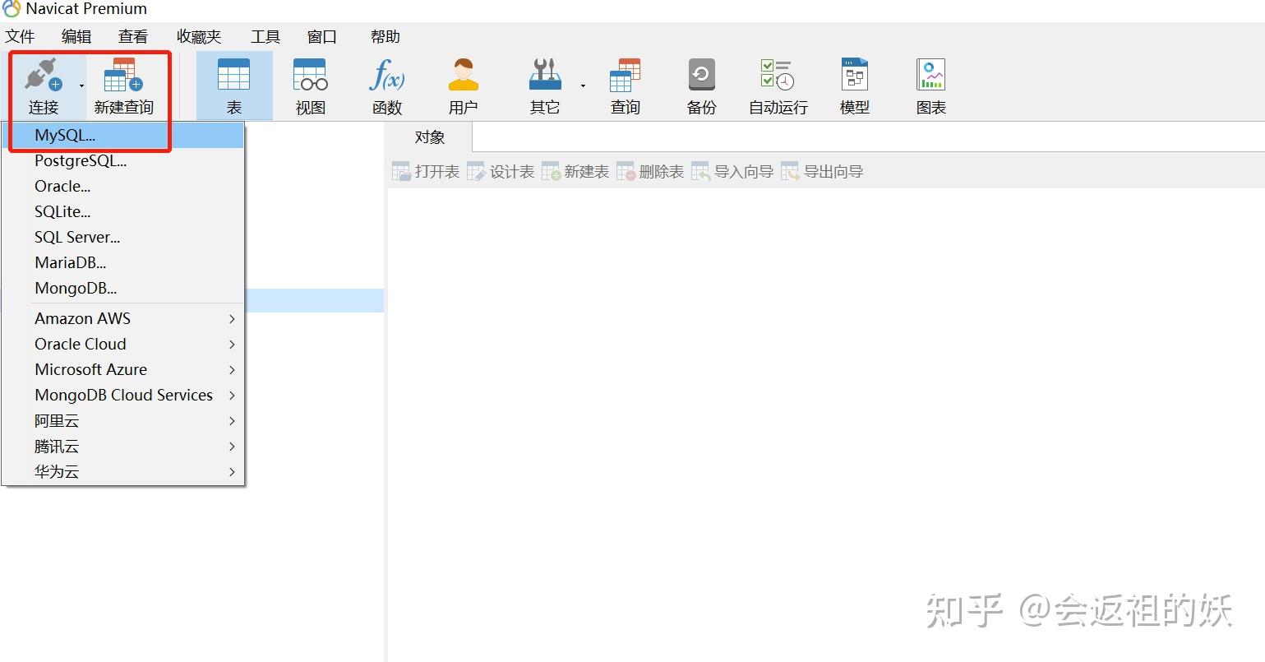Open the 查看 menu
Viewport: 1265px width, 662px height.
132,37
